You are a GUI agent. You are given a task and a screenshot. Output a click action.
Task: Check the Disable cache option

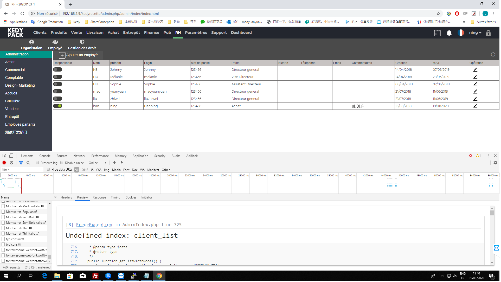tap(62, 163)
